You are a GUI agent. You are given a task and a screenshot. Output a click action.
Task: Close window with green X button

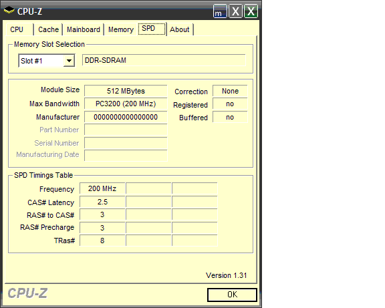[x=251, y=11]
